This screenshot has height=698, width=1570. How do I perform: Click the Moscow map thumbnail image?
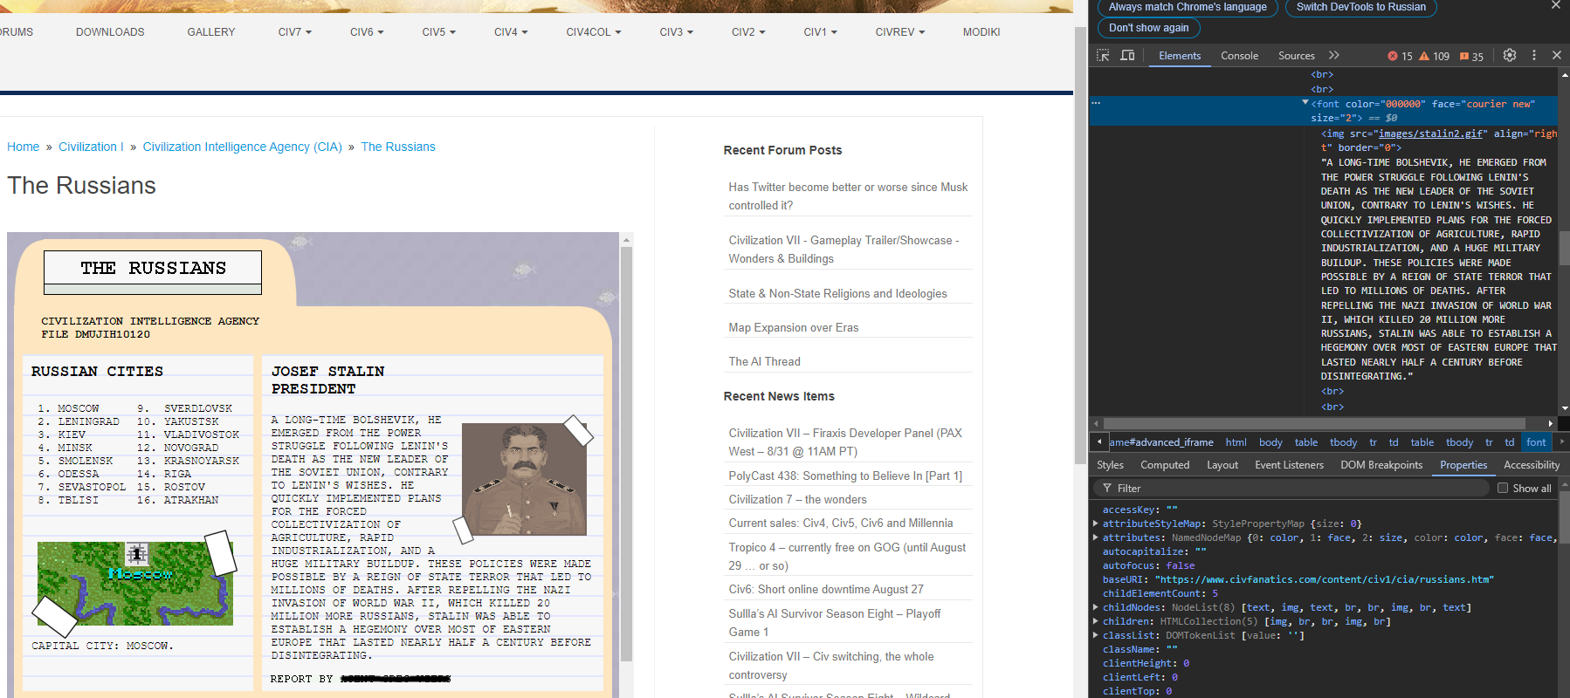(x=135, y=583)
